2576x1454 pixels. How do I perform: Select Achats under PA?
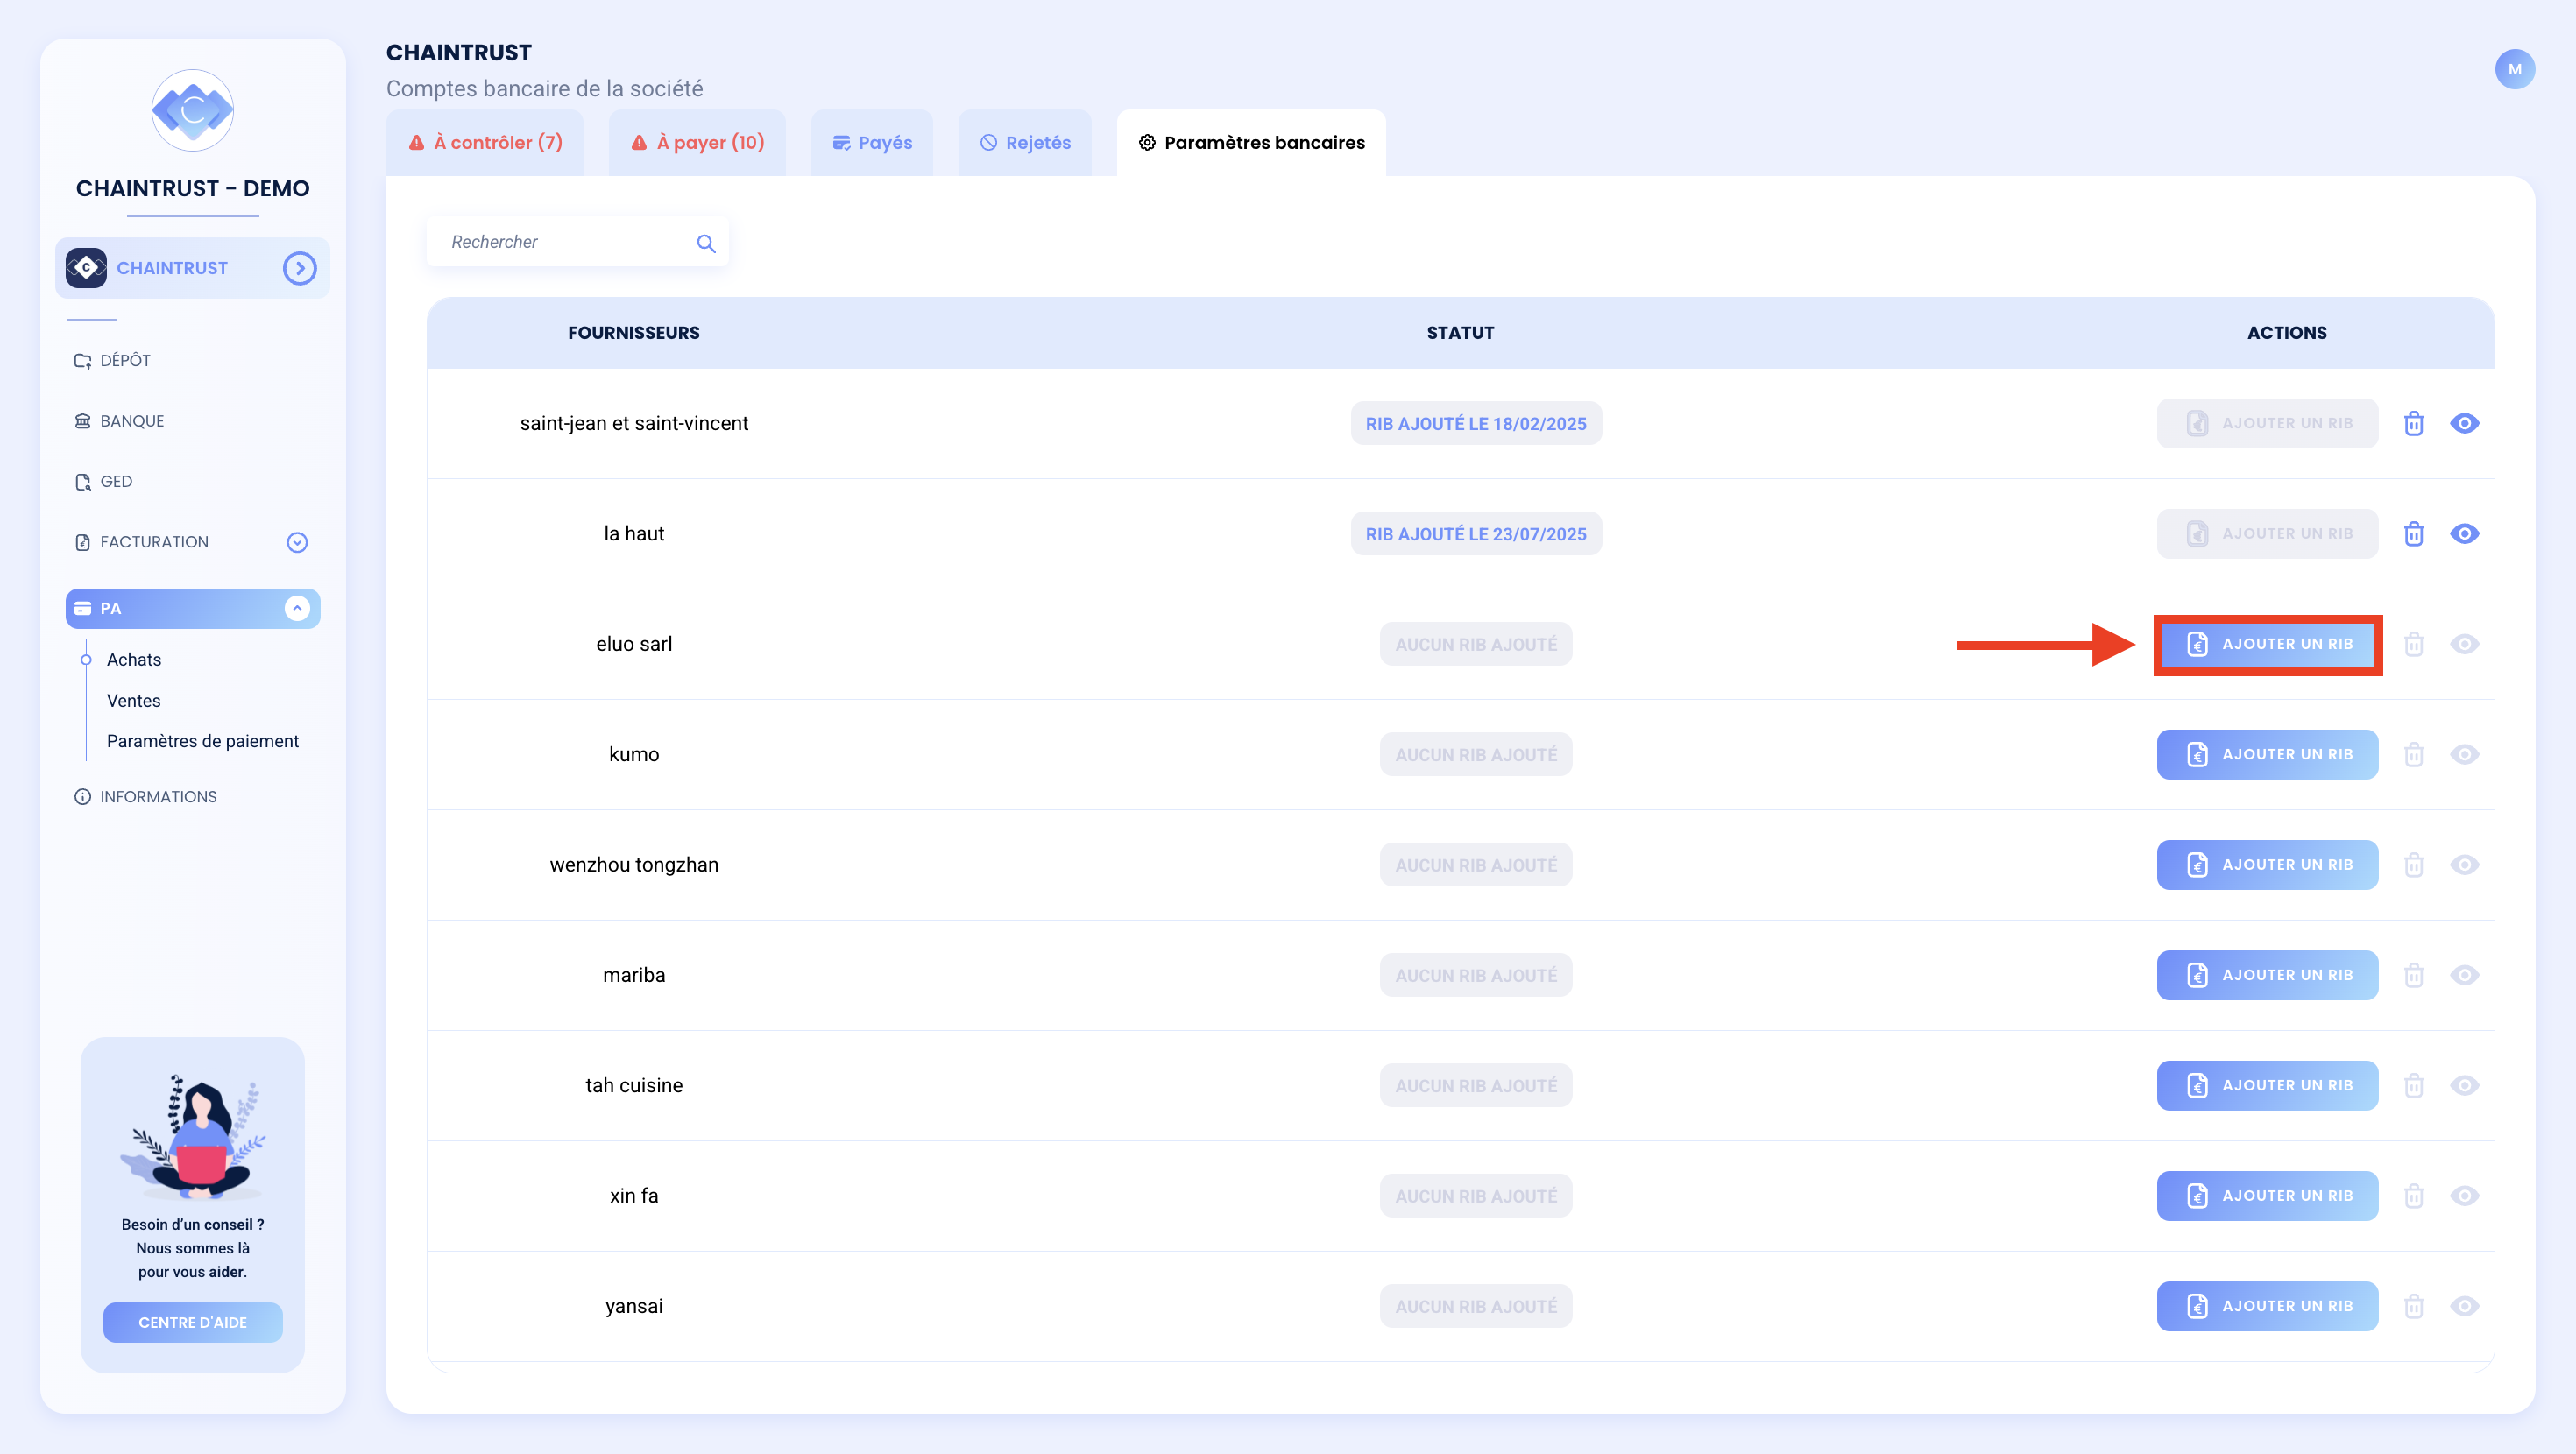[x=134, y=660]
